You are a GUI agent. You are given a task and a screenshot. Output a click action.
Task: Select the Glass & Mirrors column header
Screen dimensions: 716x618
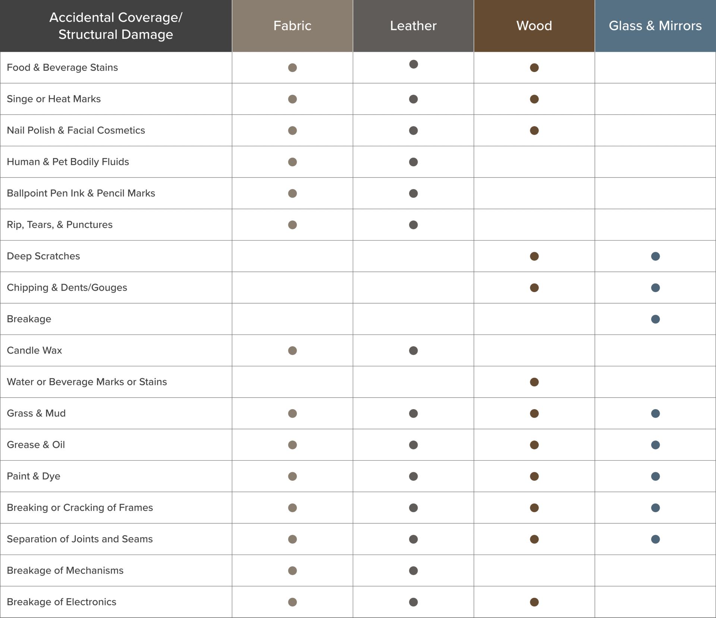tap(655, 26)
